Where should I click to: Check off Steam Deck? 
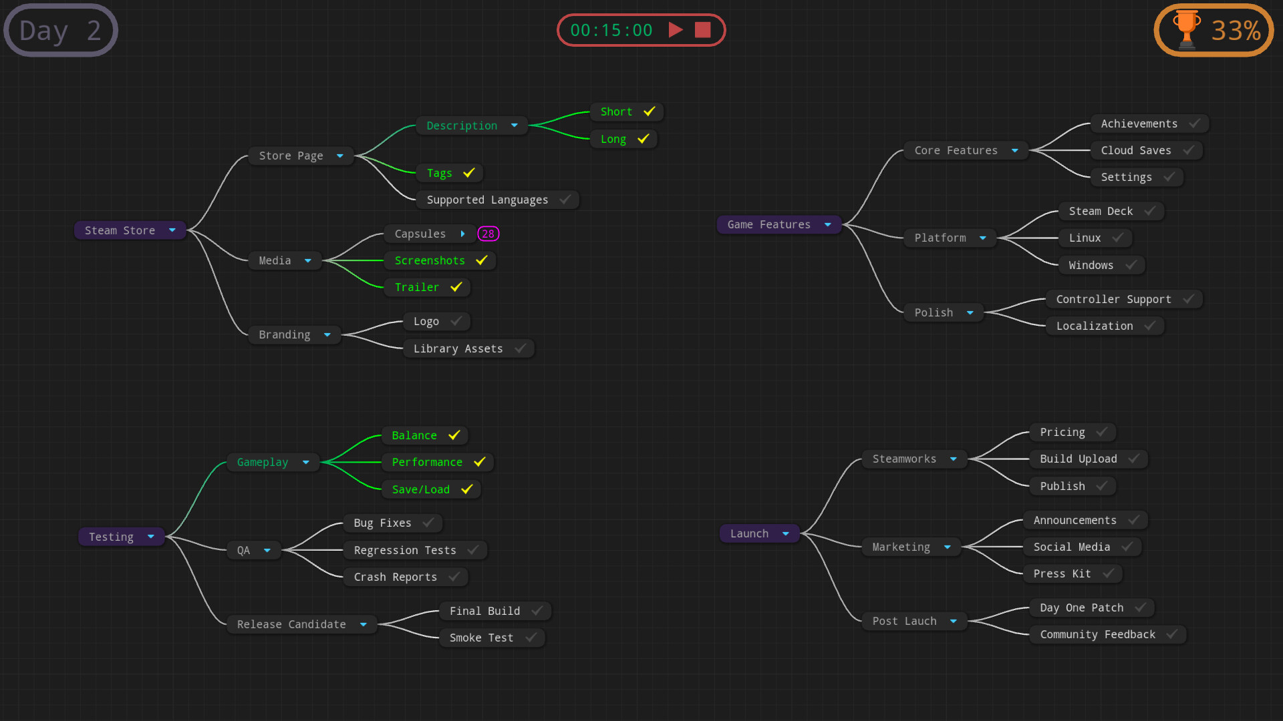pyautogui.click(x=1150, y=211)
